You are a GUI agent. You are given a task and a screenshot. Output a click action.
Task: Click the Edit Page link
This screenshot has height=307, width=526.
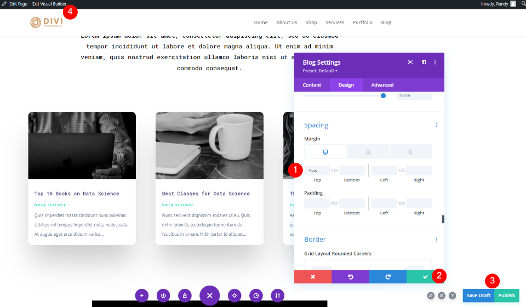point(19,4)
